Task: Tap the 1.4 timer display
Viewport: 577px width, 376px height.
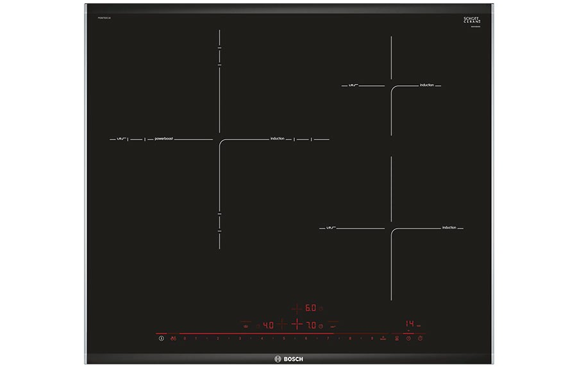Action: pos(411,324)
